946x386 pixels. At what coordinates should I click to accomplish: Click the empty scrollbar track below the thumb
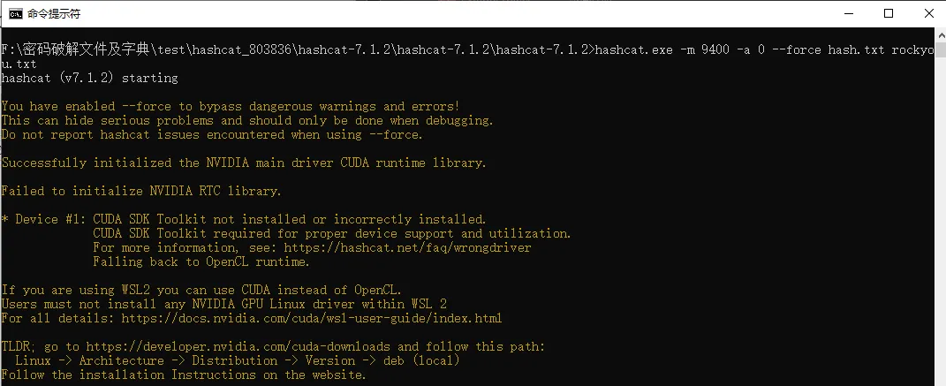tap(941, 223)
